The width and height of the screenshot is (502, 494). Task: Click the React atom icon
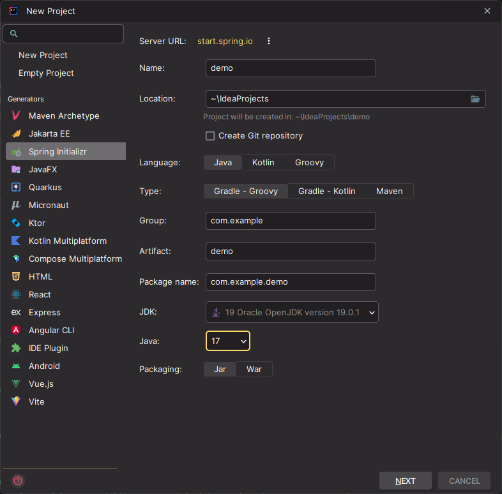(x=16, y=294)
